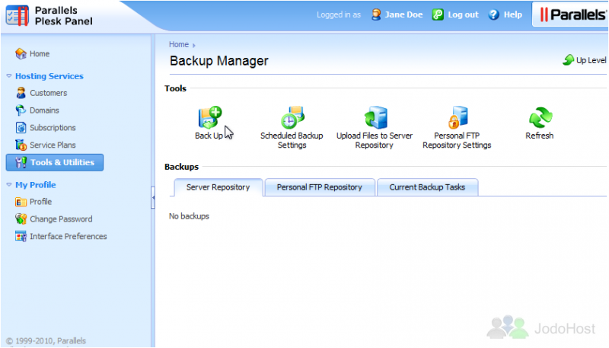
Task: Switch to the Server Repository tab
Action: 218,187
